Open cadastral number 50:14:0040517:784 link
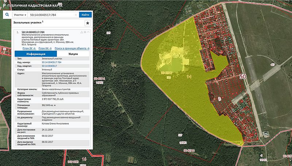The height and width of the screenshot is (166, 292). tap(54, 62)
